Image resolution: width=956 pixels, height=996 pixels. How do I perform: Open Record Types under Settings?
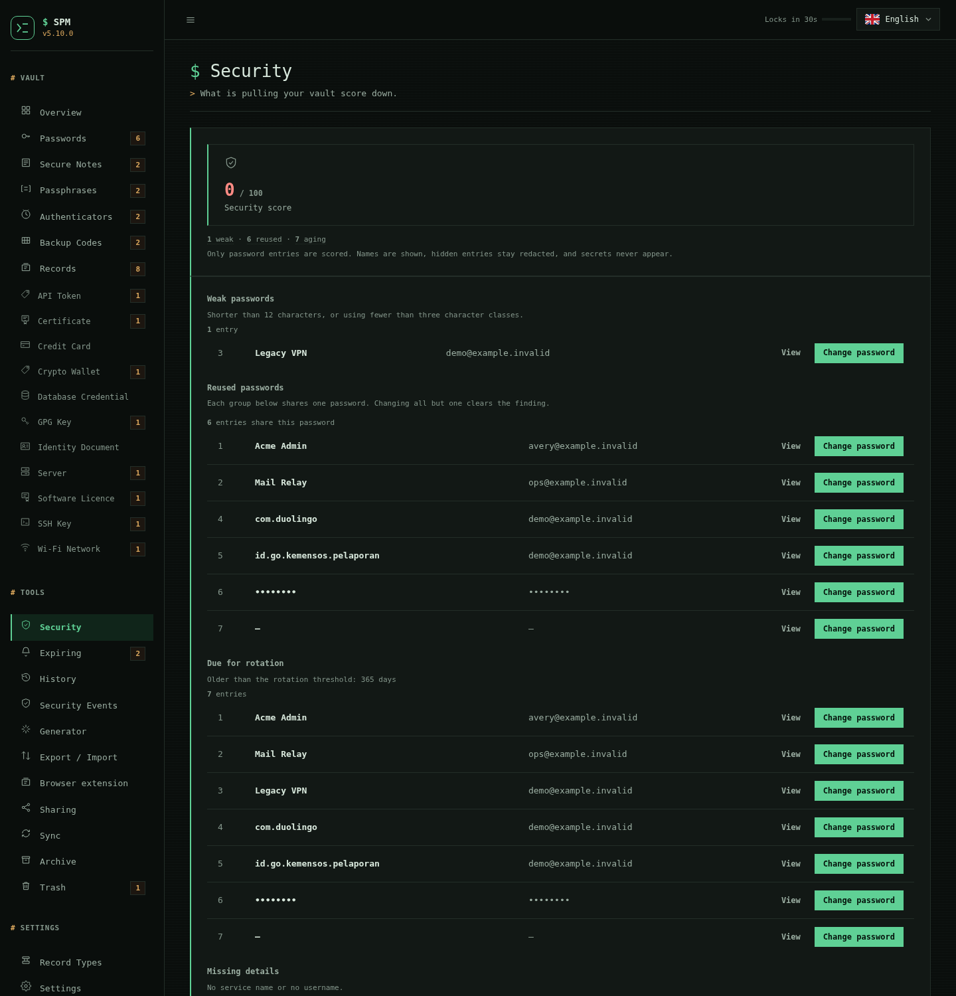point(82,962)
